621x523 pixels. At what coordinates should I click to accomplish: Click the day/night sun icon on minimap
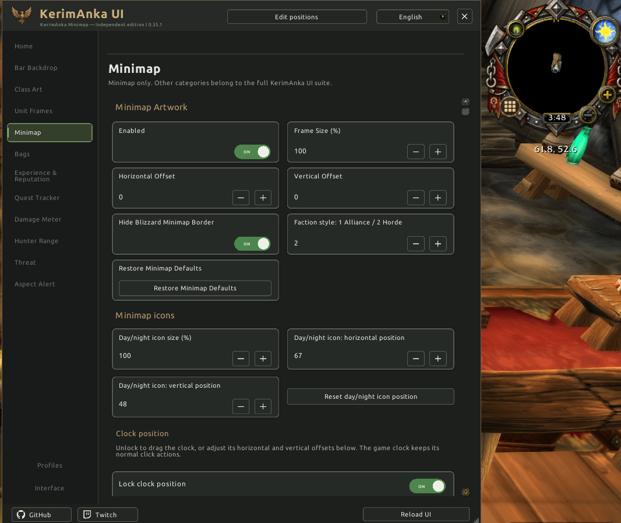tap(605, 32)
